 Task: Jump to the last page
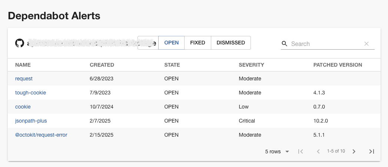[x=371, y=151]
